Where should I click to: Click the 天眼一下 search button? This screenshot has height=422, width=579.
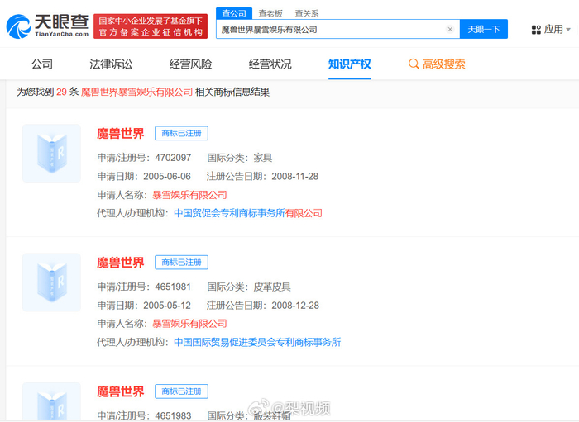click(x=484, y=29)
